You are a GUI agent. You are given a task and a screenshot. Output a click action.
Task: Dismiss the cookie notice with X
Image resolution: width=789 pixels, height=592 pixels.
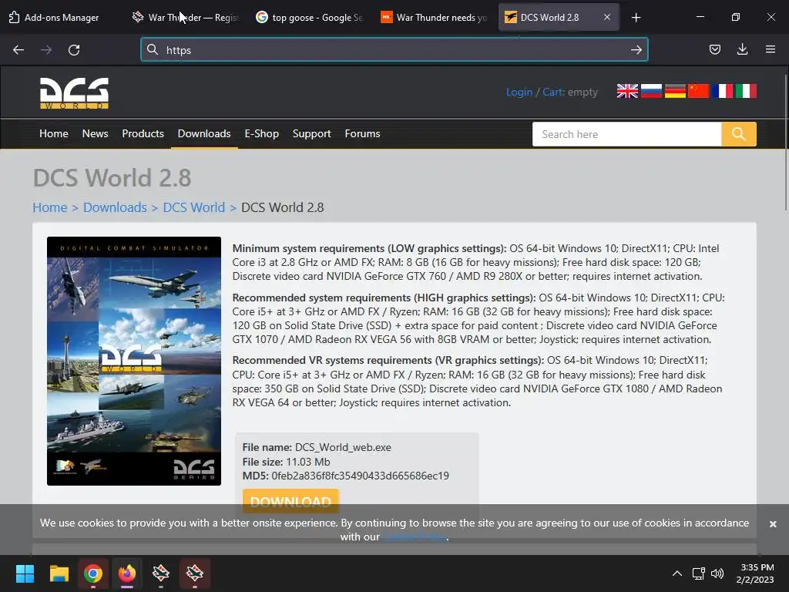coord(773,524)
